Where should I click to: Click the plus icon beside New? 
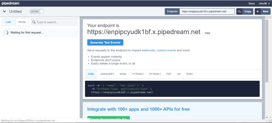pyautogui.click(x=258, y=11)
